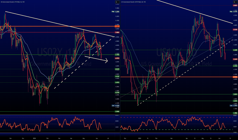Click the green 4.050% level label
The width and height of the screenshot is (238, 140).
pyautogui.click(x=117, y=111)
